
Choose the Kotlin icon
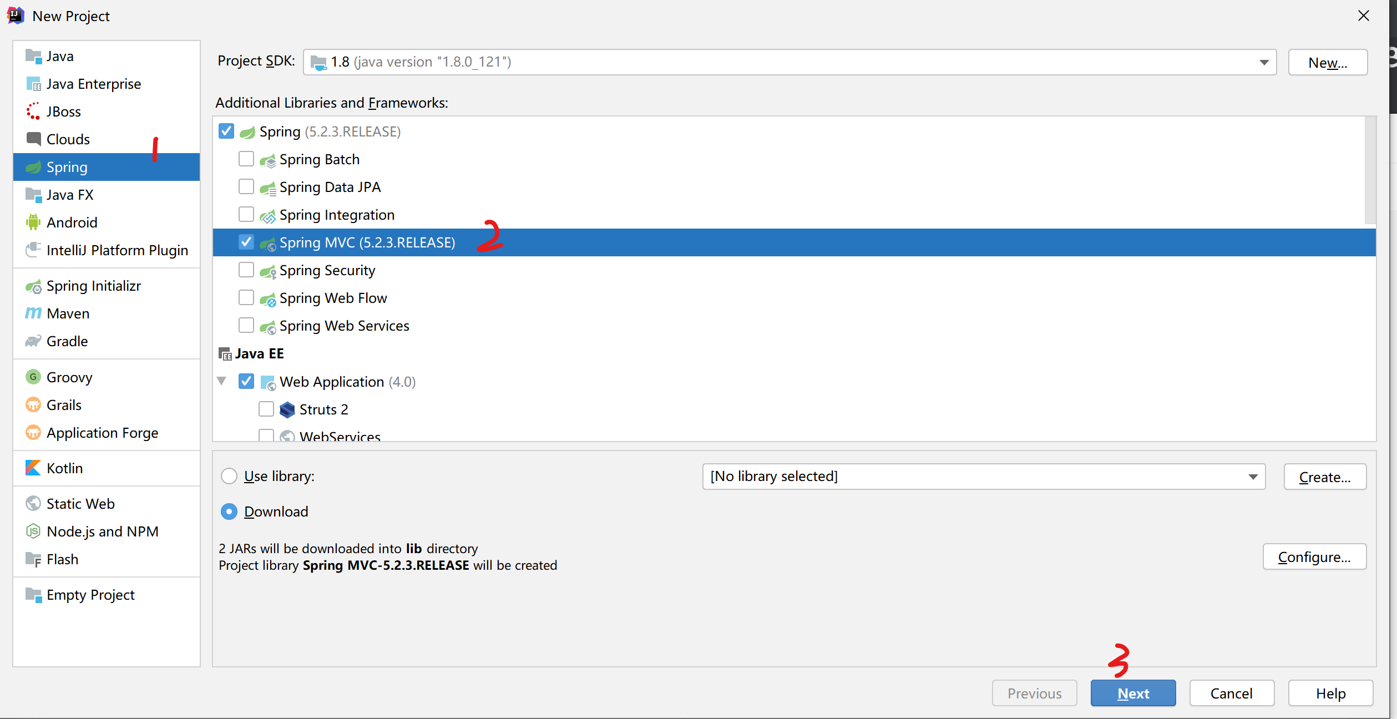click(x=33, y=468)
